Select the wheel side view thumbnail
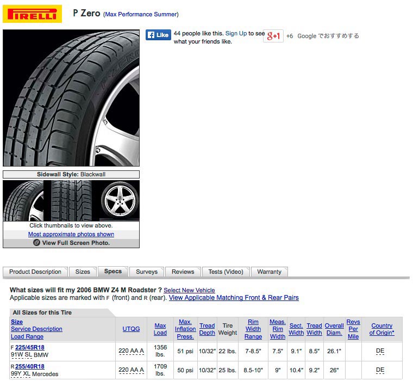The height and width of the screenshot is (381, 413). click(120, 201)
